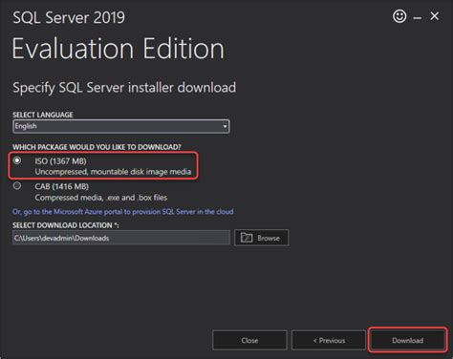Choose the CAB (1416 MB) package option
453x359 pixels.
click(17, 186)
